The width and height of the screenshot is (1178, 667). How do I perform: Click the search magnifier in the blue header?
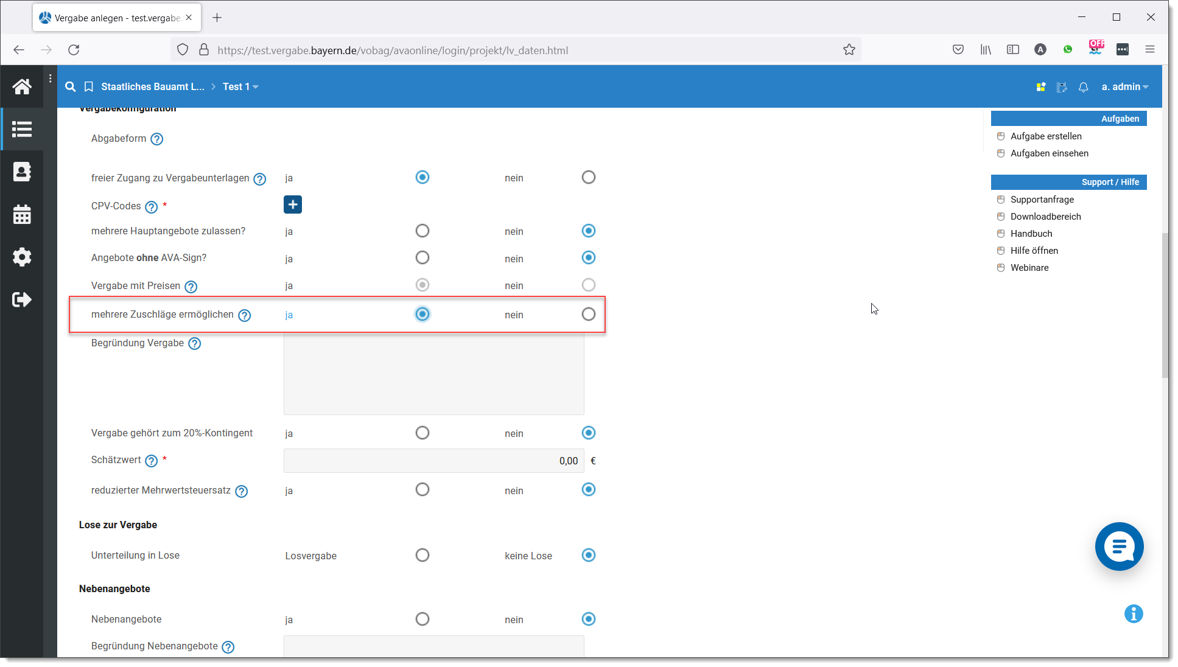(71, 86)
